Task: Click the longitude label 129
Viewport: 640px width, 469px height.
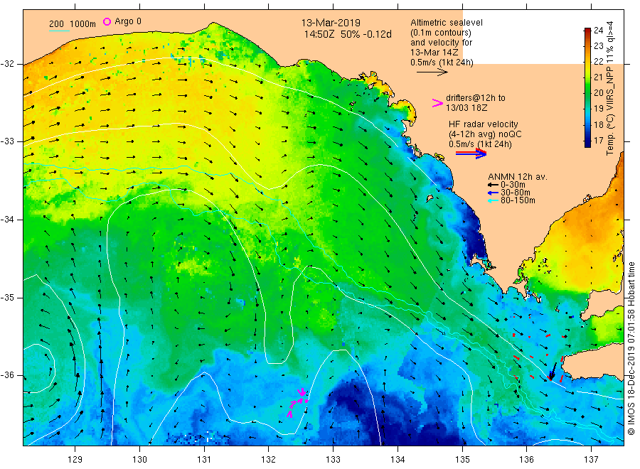Action: (75, 460)
